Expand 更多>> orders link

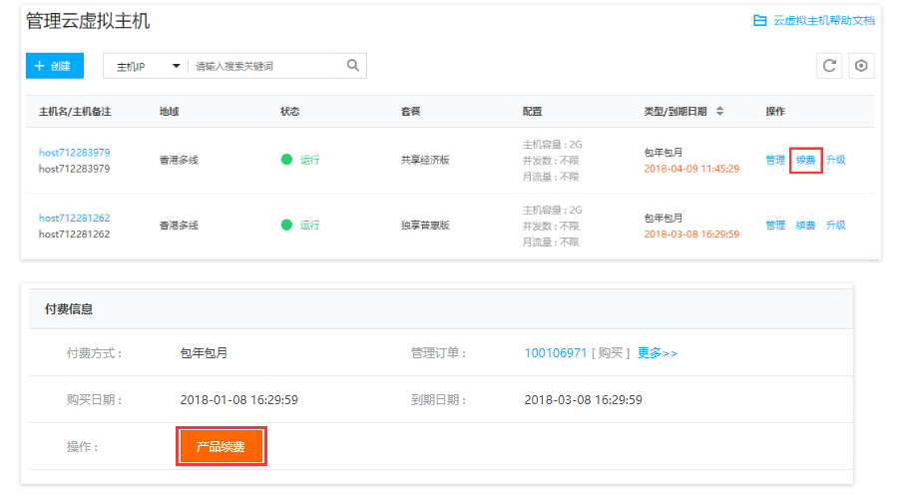tap(658, 353)
